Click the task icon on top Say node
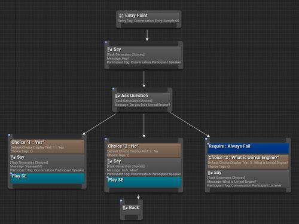 109,50
